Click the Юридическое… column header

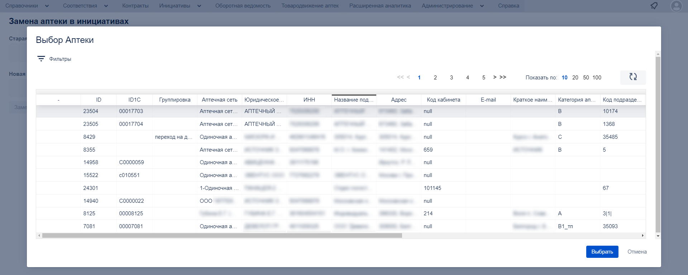[x=264, y=100]
